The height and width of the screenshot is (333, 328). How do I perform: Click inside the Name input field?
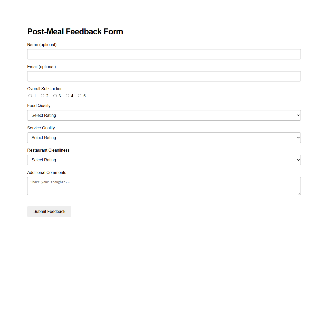164,54
